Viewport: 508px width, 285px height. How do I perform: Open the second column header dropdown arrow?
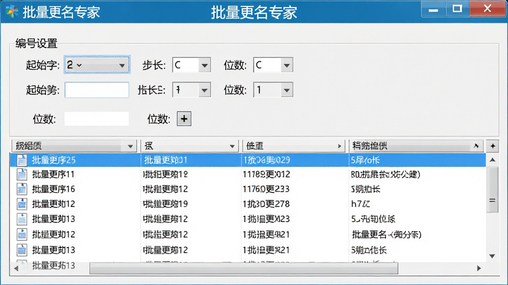[x=232, y=146]
